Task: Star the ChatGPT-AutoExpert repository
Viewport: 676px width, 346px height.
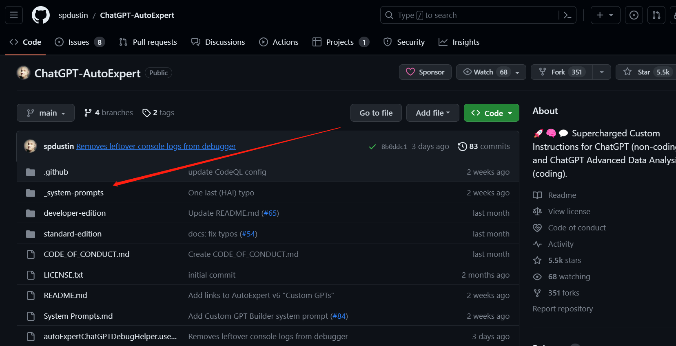Action: point(646,72)
